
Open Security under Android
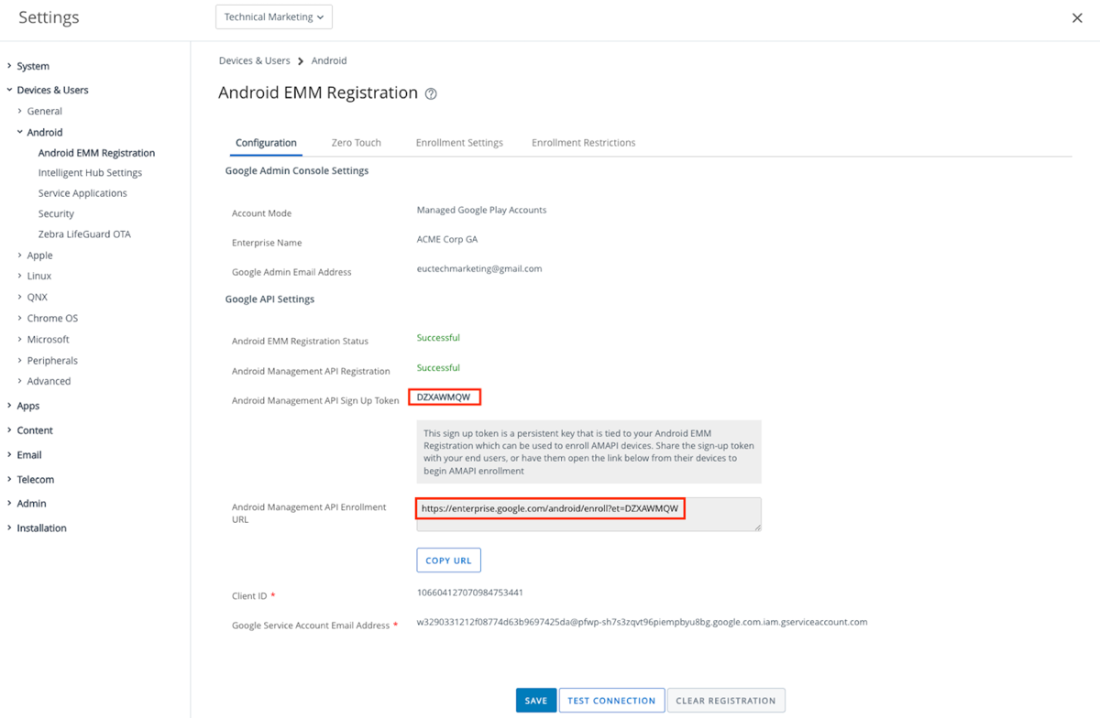tap(56, 213)
